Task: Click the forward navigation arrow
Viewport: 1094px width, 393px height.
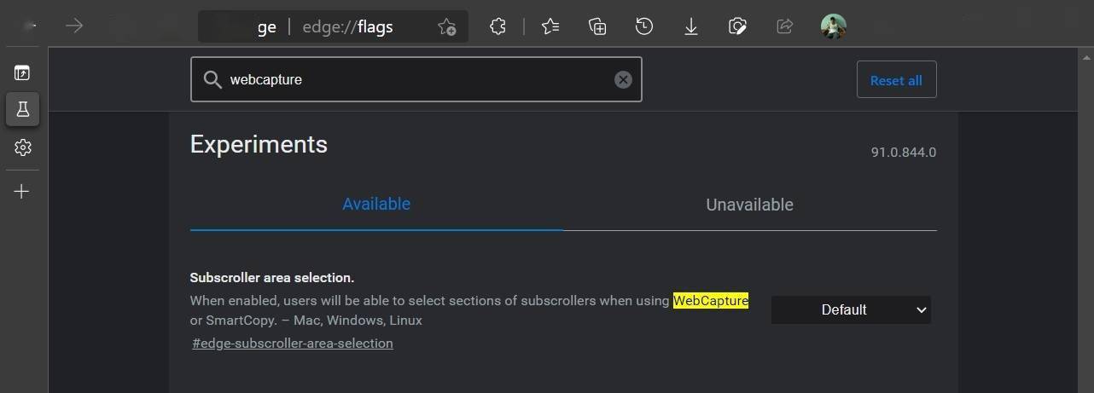Action: (x=74, y=26)
